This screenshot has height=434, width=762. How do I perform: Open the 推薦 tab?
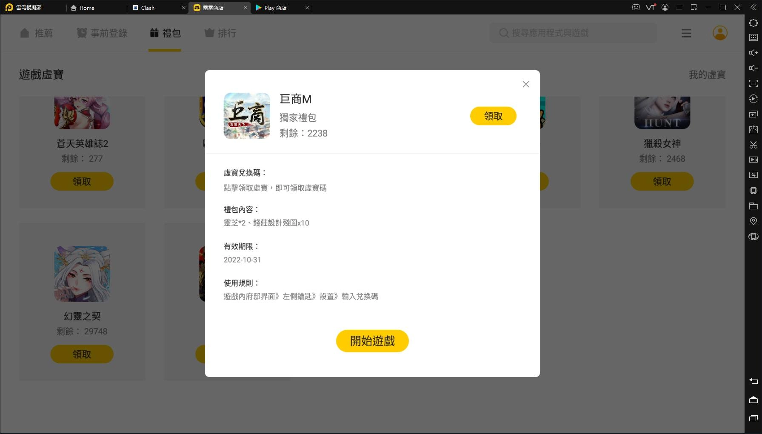pyautogui.click(x=37, y=33)
